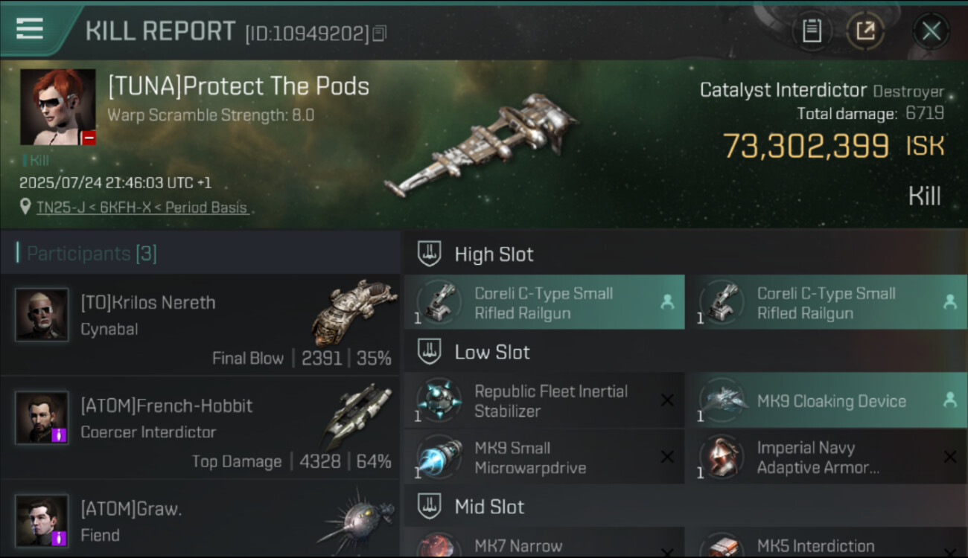Open the victim's pilot portrait
Viewport: 968px width, 558px height.
click(58, 107)
